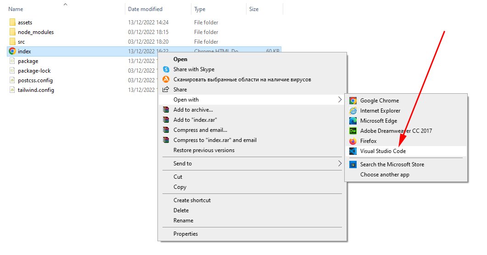Choose Rename in the context menu
The image size is (487, 255).
pos(183,221)
